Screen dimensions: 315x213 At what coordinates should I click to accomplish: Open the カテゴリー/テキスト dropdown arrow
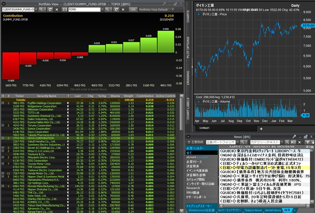click(x=282, y=142)
